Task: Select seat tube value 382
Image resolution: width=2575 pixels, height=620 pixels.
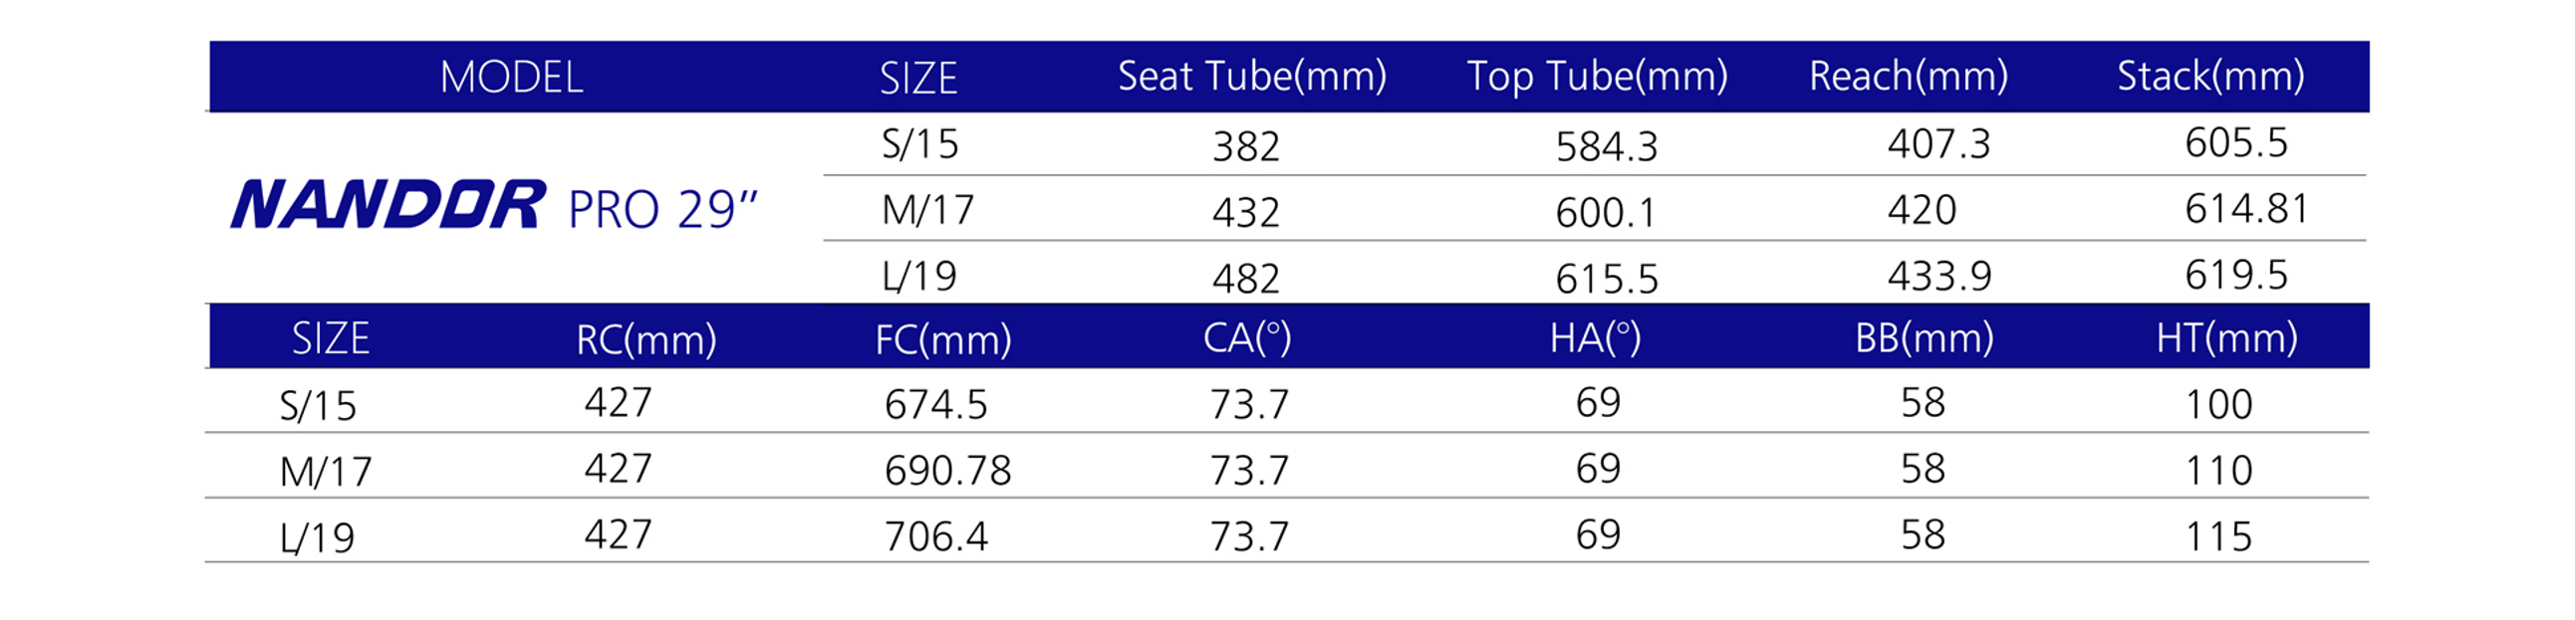Action: coord(1245,146)
